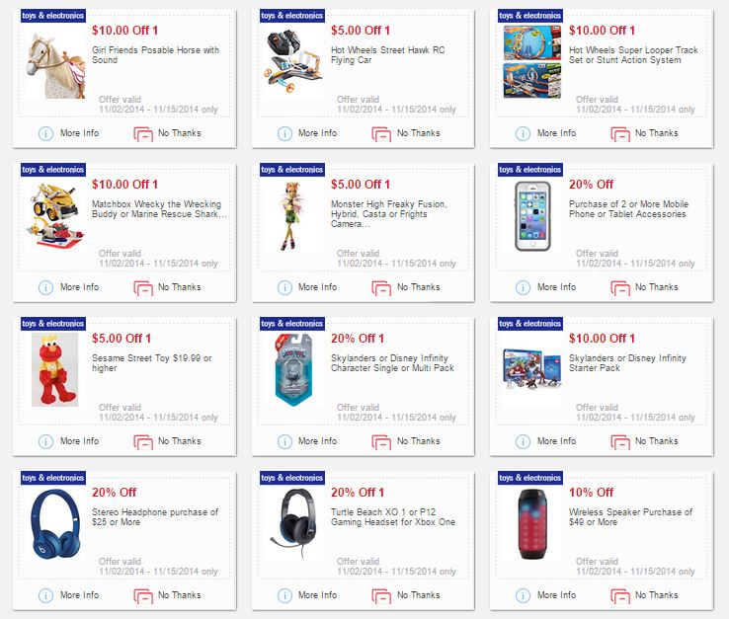Click info icon on Hot Wheels Super Looper coupon
This screenshot has width=729, height=619.
[524, 133]
